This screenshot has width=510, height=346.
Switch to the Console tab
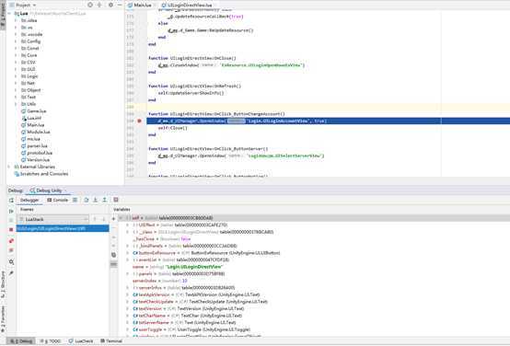[58, 200]
